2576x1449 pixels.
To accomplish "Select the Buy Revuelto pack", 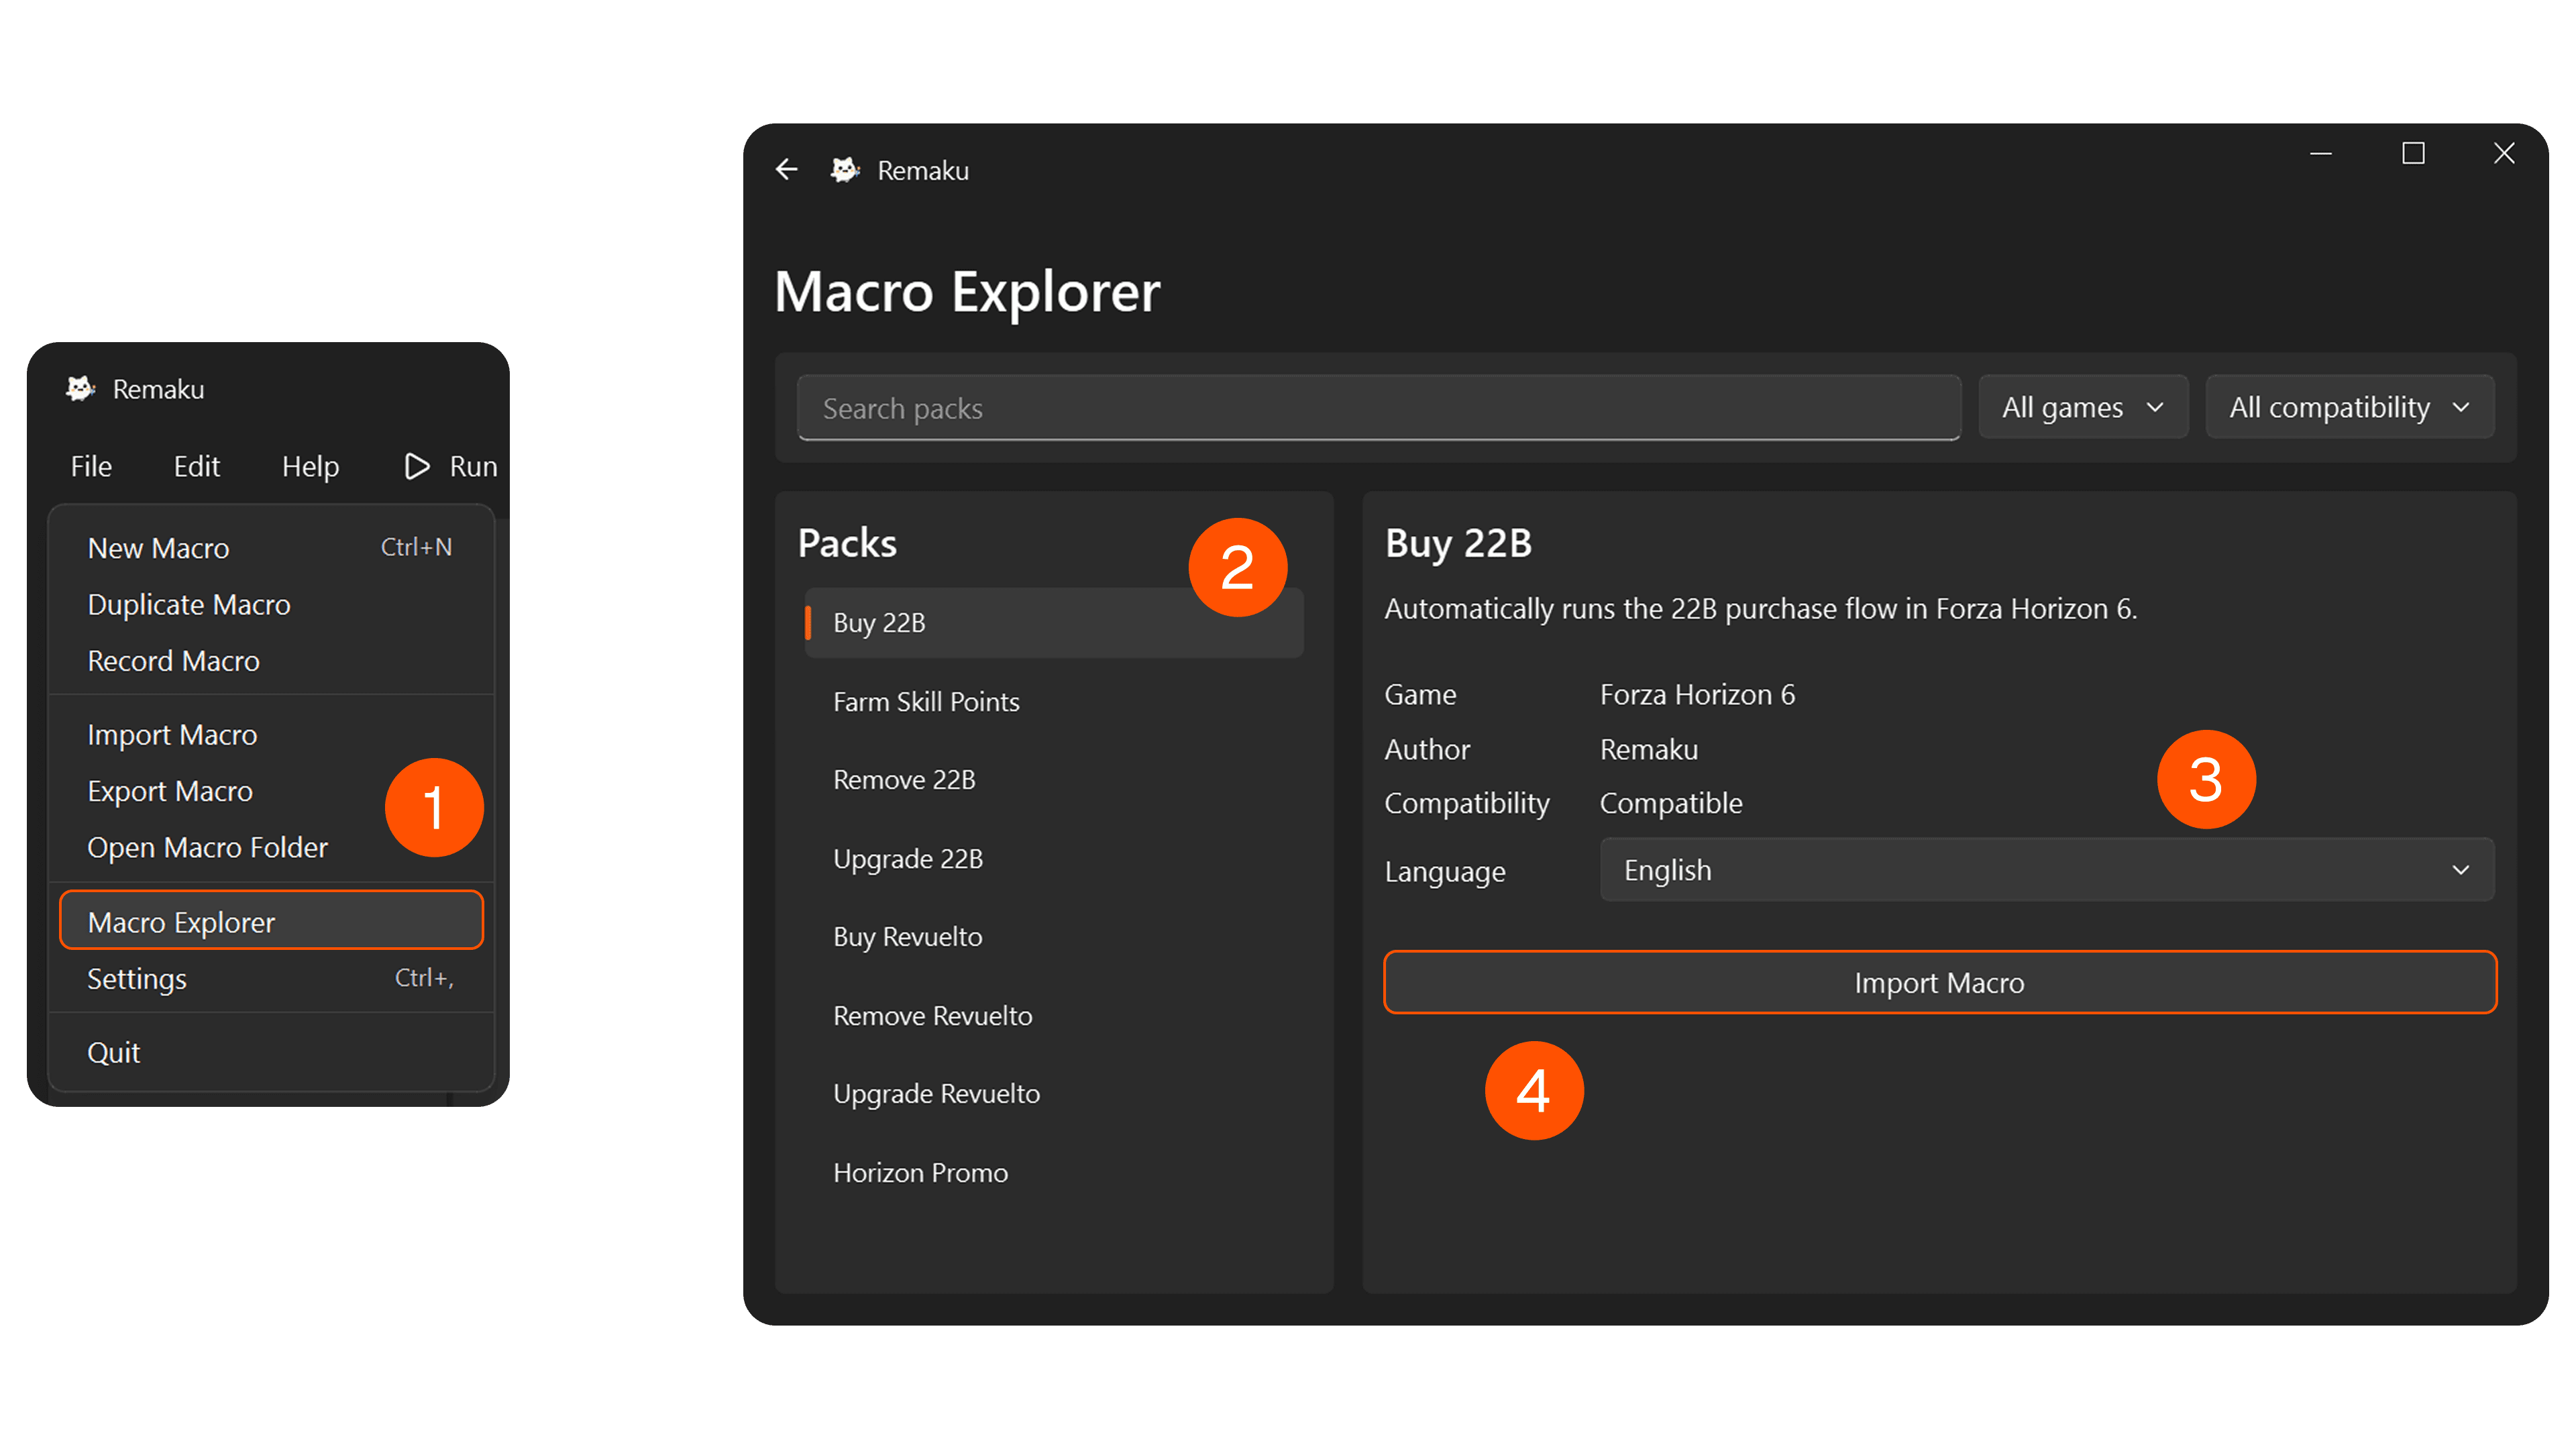I will click(1053, 936).
